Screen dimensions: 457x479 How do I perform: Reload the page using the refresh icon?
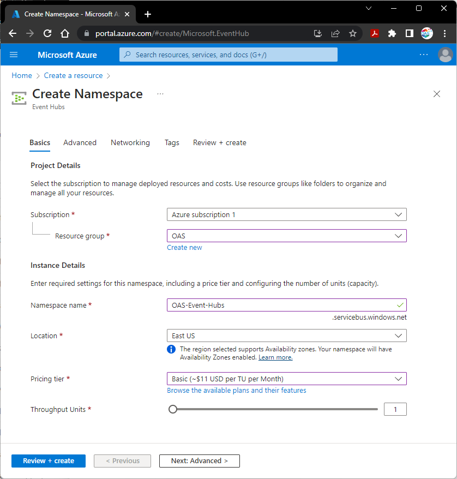point(47,33)
